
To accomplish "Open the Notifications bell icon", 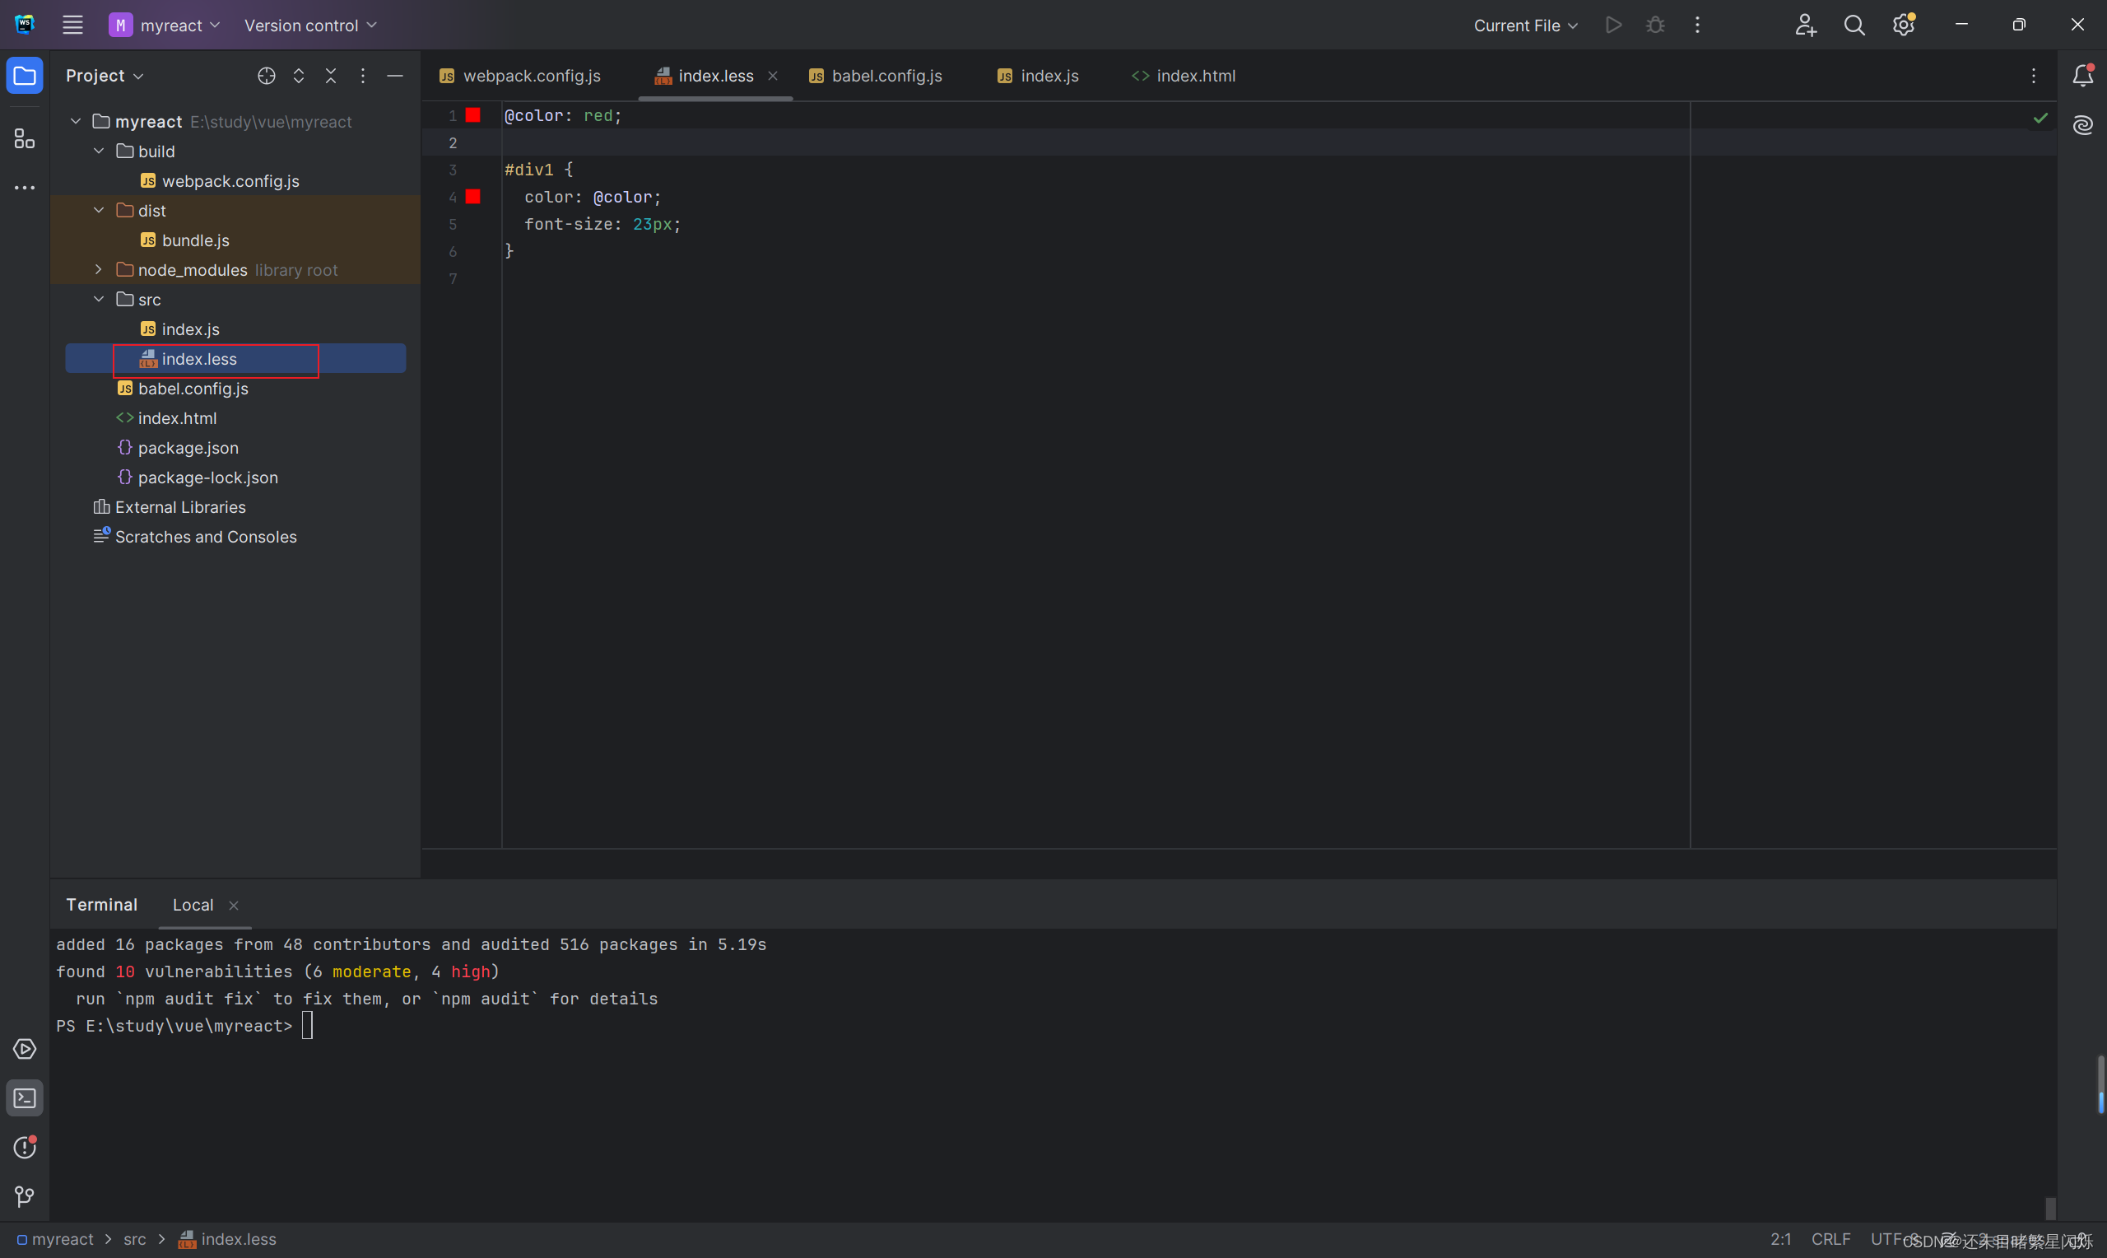I will [x=2082, y=76].
